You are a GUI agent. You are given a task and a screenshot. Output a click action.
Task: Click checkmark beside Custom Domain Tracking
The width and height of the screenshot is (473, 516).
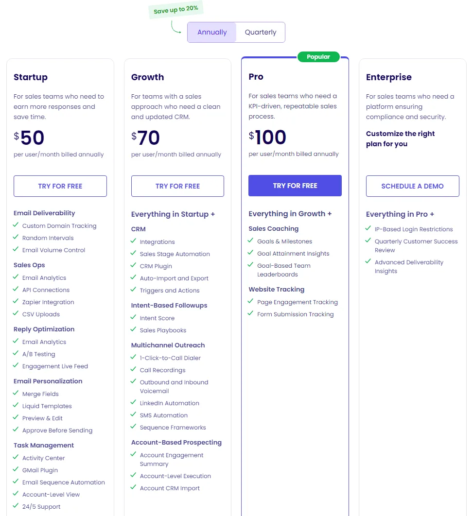16,225
